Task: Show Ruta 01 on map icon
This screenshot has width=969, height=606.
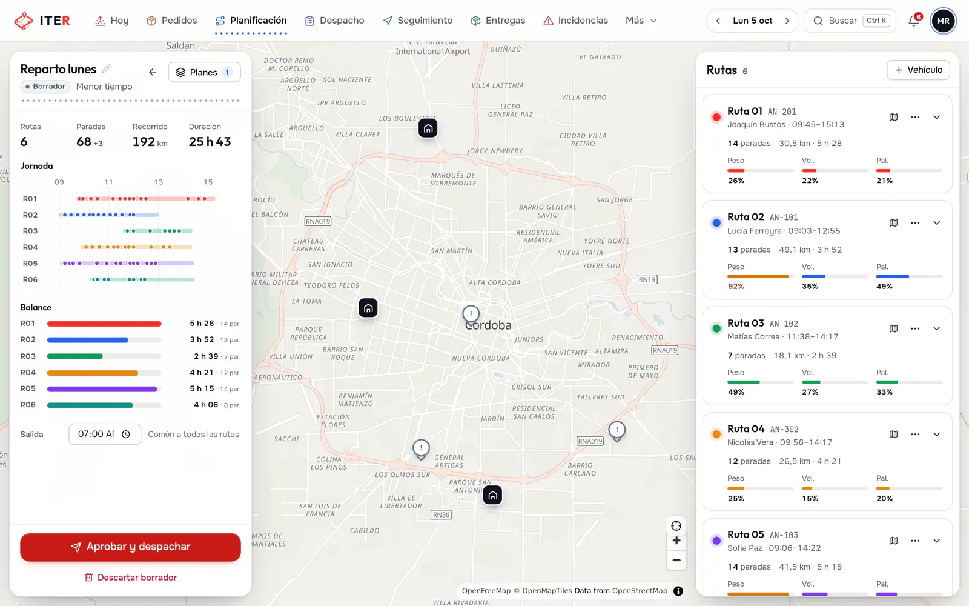Action: (x=893, y=117)
